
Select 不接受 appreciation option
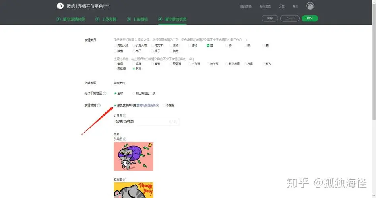(164, 105)
